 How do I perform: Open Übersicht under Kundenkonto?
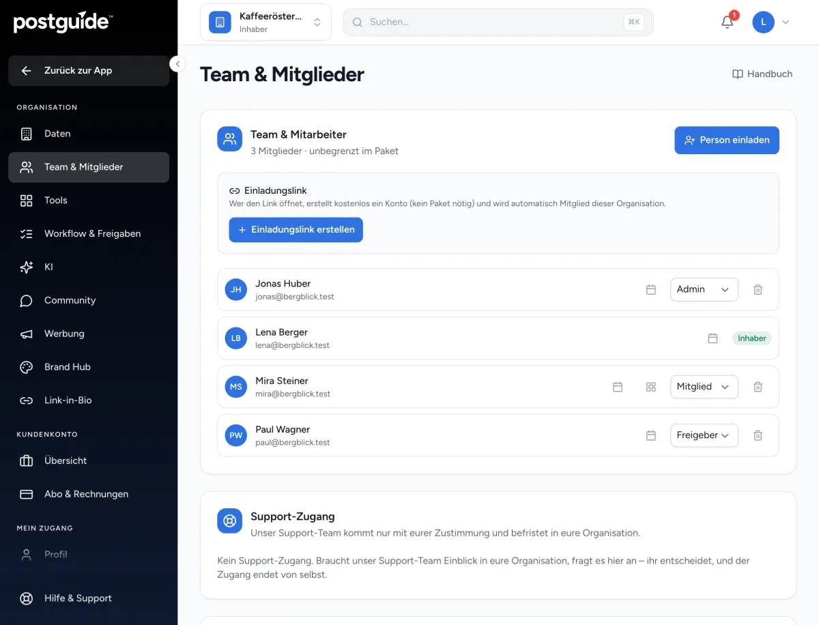click(89, 461)
